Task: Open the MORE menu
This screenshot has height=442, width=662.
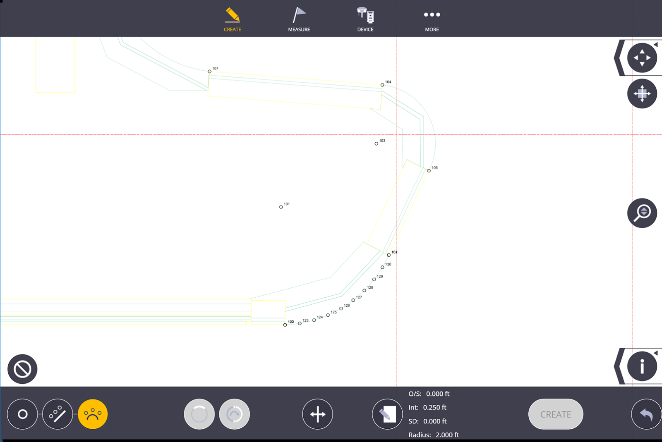Action: click(x=432, y=18)
